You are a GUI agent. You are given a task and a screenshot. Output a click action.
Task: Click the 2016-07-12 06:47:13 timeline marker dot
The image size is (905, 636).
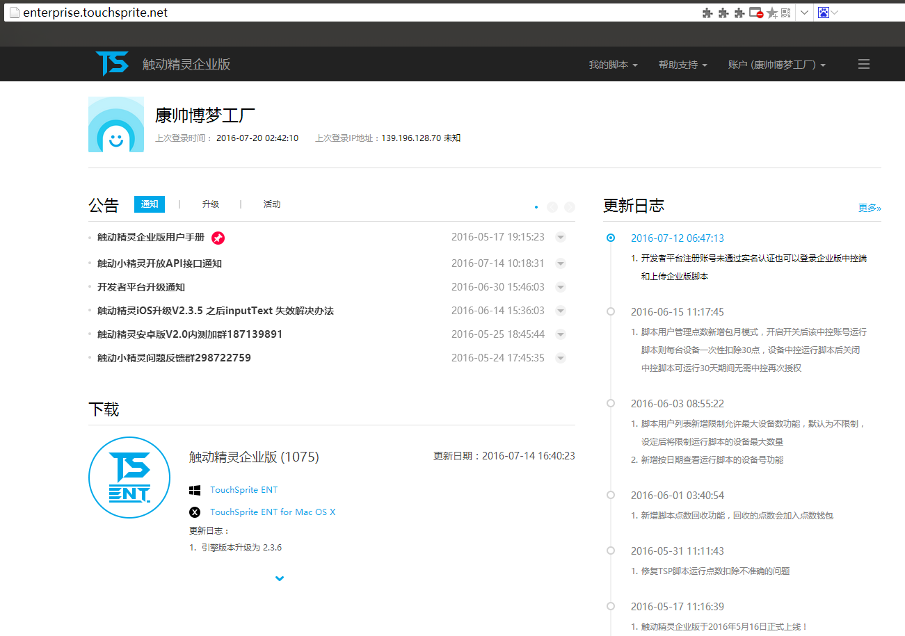point(611,238)
